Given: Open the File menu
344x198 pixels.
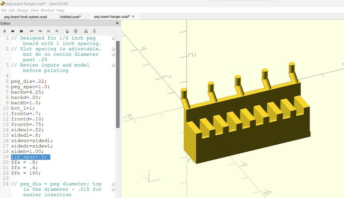Looking at the screenshot, I should coord(4,10).
